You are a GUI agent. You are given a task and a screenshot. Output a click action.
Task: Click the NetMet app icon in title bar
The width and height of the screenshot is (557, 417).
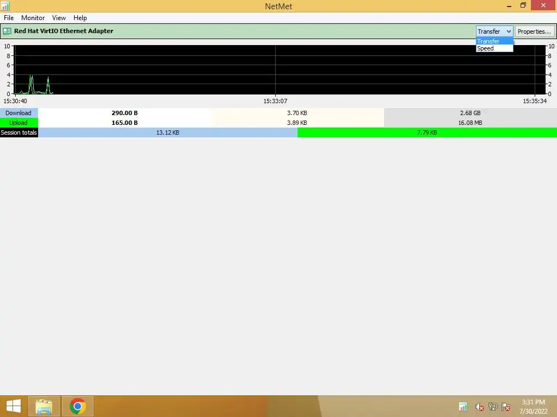[5, 5]
